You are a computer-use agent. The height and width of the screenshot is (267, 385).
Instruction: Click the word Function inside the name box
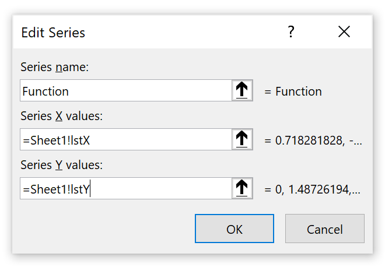45,92
